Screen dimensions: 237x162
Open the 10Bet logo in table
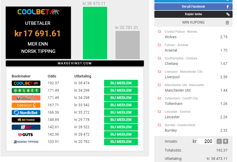26,127
